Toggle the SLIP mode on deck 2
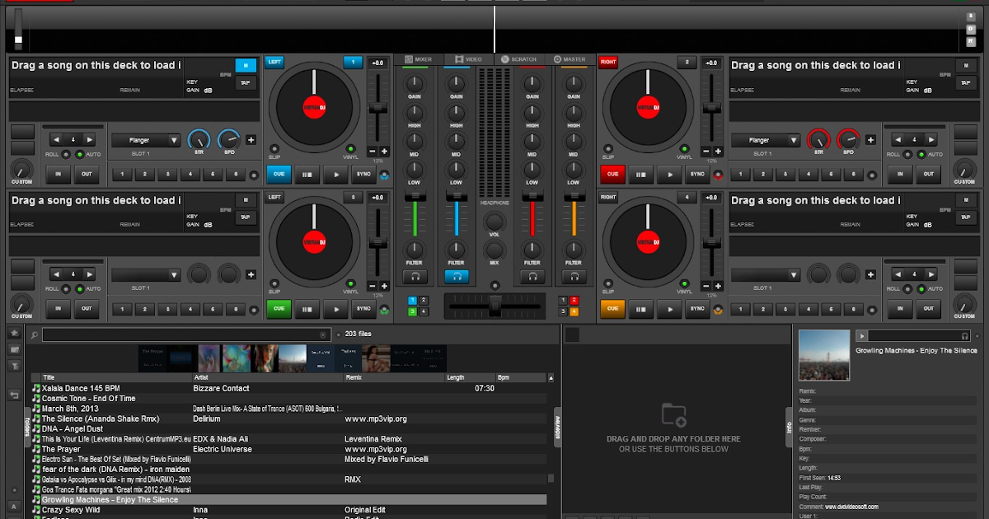This screenshot has height=519, width=989. pyautogui.click(x=608, y=148)
